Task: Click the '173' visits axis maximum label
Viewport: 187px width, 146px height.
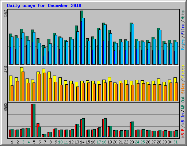Action: coord(5,69)
